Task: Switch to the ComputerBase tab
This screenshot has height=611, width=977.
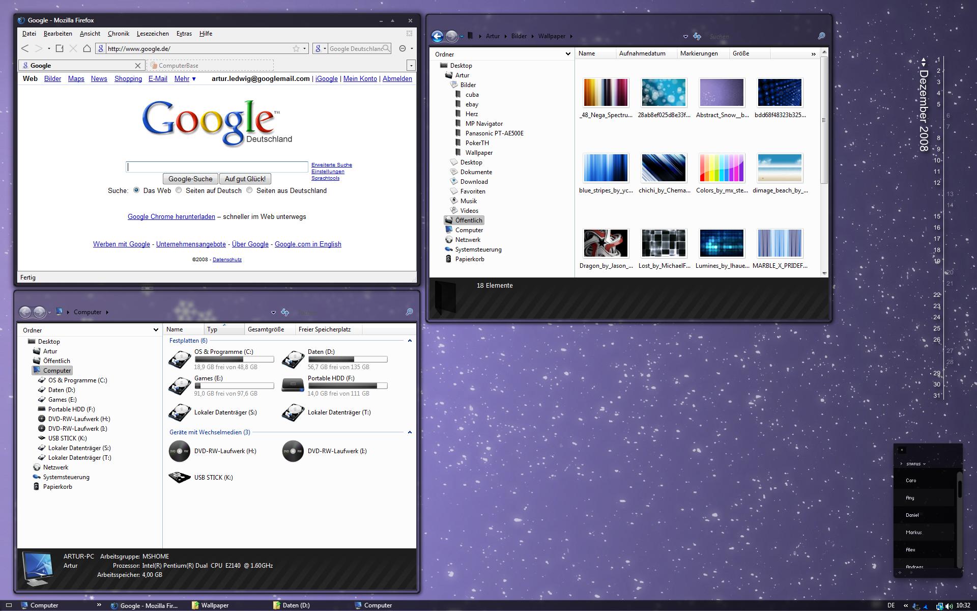Action: (210, 66)
